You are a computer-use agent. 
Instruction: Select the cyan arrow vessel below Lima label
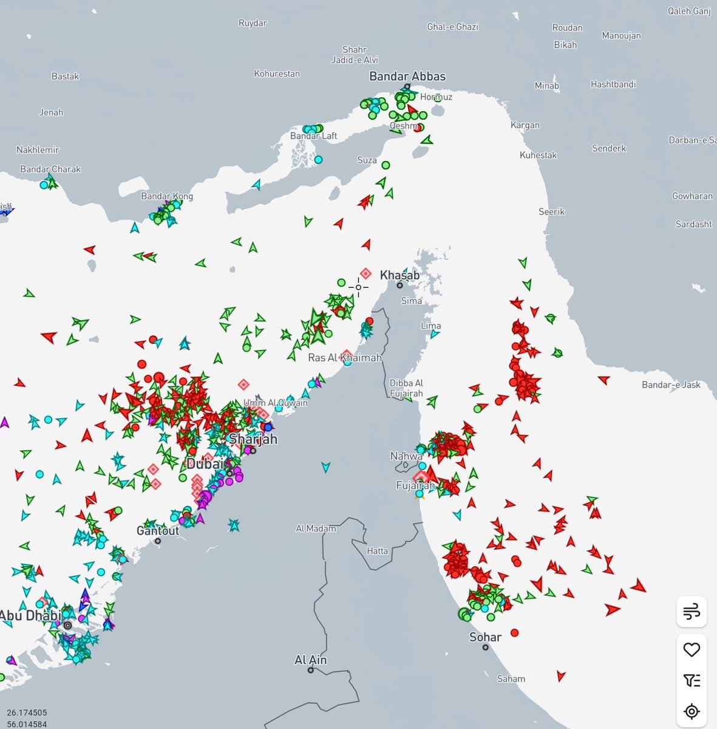pyautogui.click(x=435, y=334)
